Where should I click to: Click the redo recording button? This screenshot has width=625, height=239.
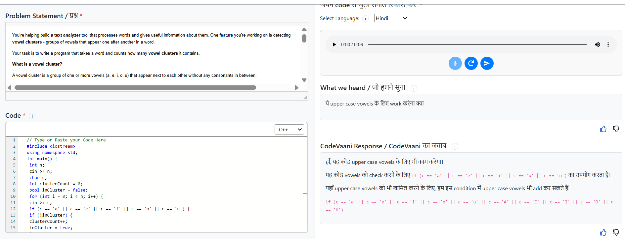tap(471, 63)
